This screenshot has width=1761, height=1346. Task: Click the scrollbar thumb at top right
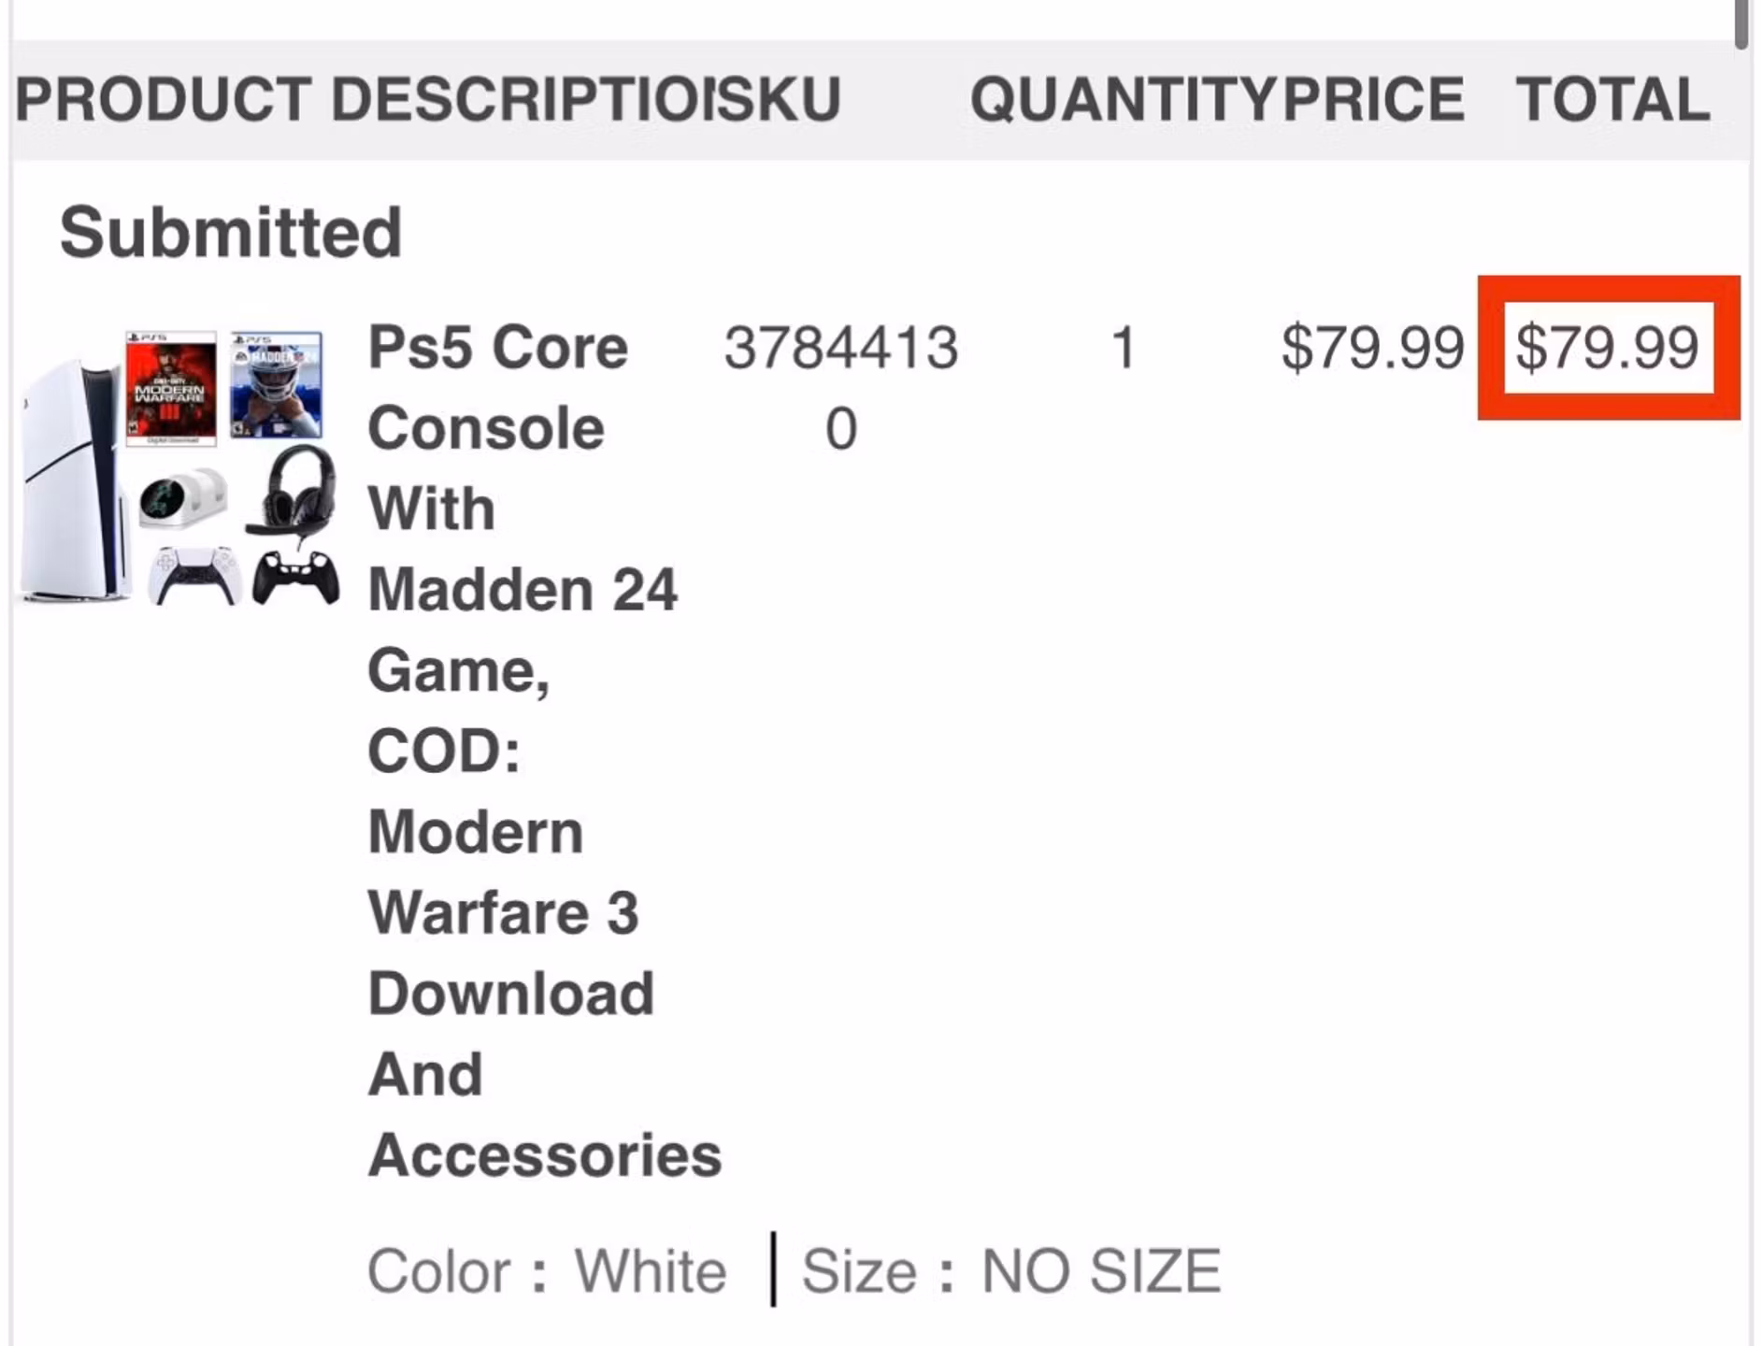[1741, 23]
